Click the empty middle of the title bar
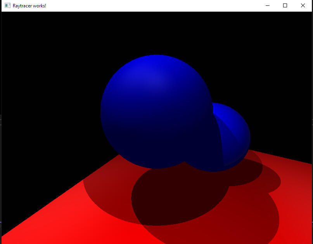313x244 pixels. tap(155, 6)
